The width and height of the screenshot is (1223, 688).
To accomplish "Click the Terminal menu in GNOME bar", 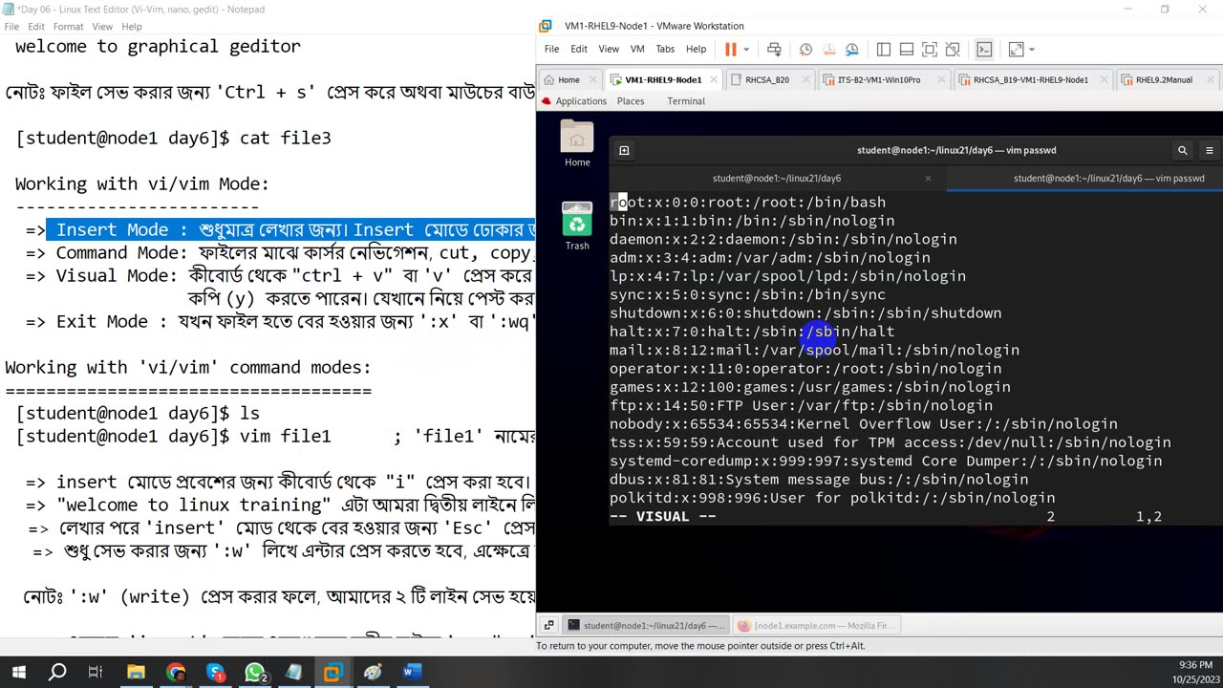I will tap(686, 100).
